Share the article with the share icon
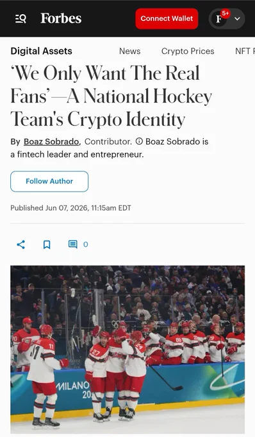This screenshot has width=255, height=437. 21,245
